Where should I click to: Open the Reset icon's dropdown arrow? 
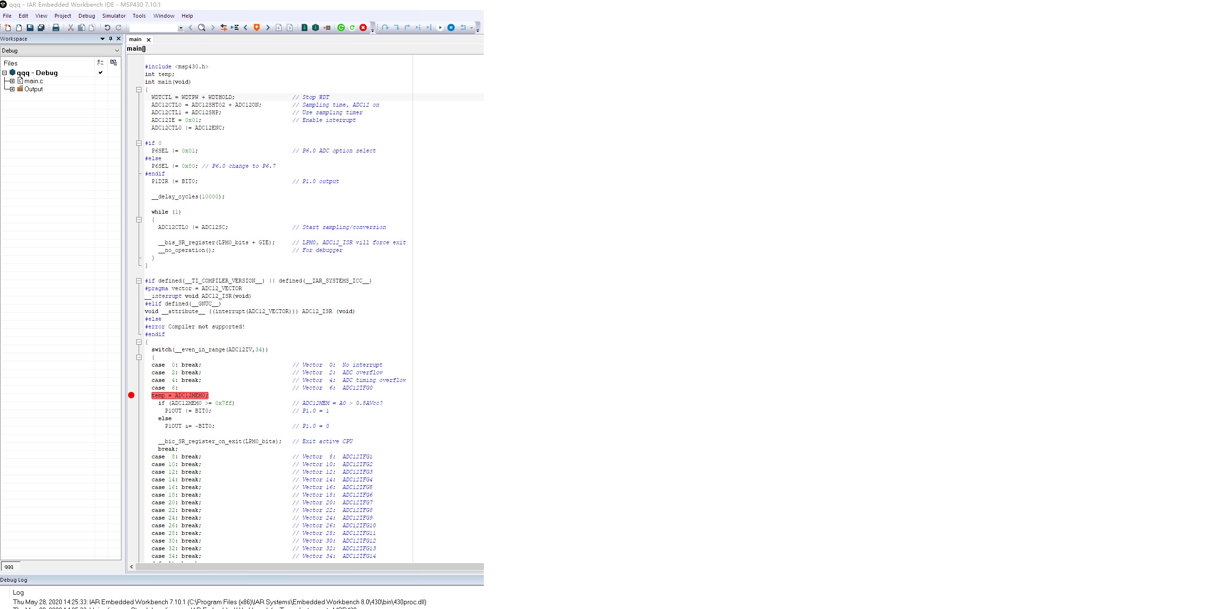point(471,28)
